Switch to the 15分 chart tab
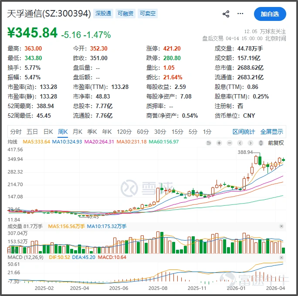The image size is (298, 296). (x=177, y=132)
